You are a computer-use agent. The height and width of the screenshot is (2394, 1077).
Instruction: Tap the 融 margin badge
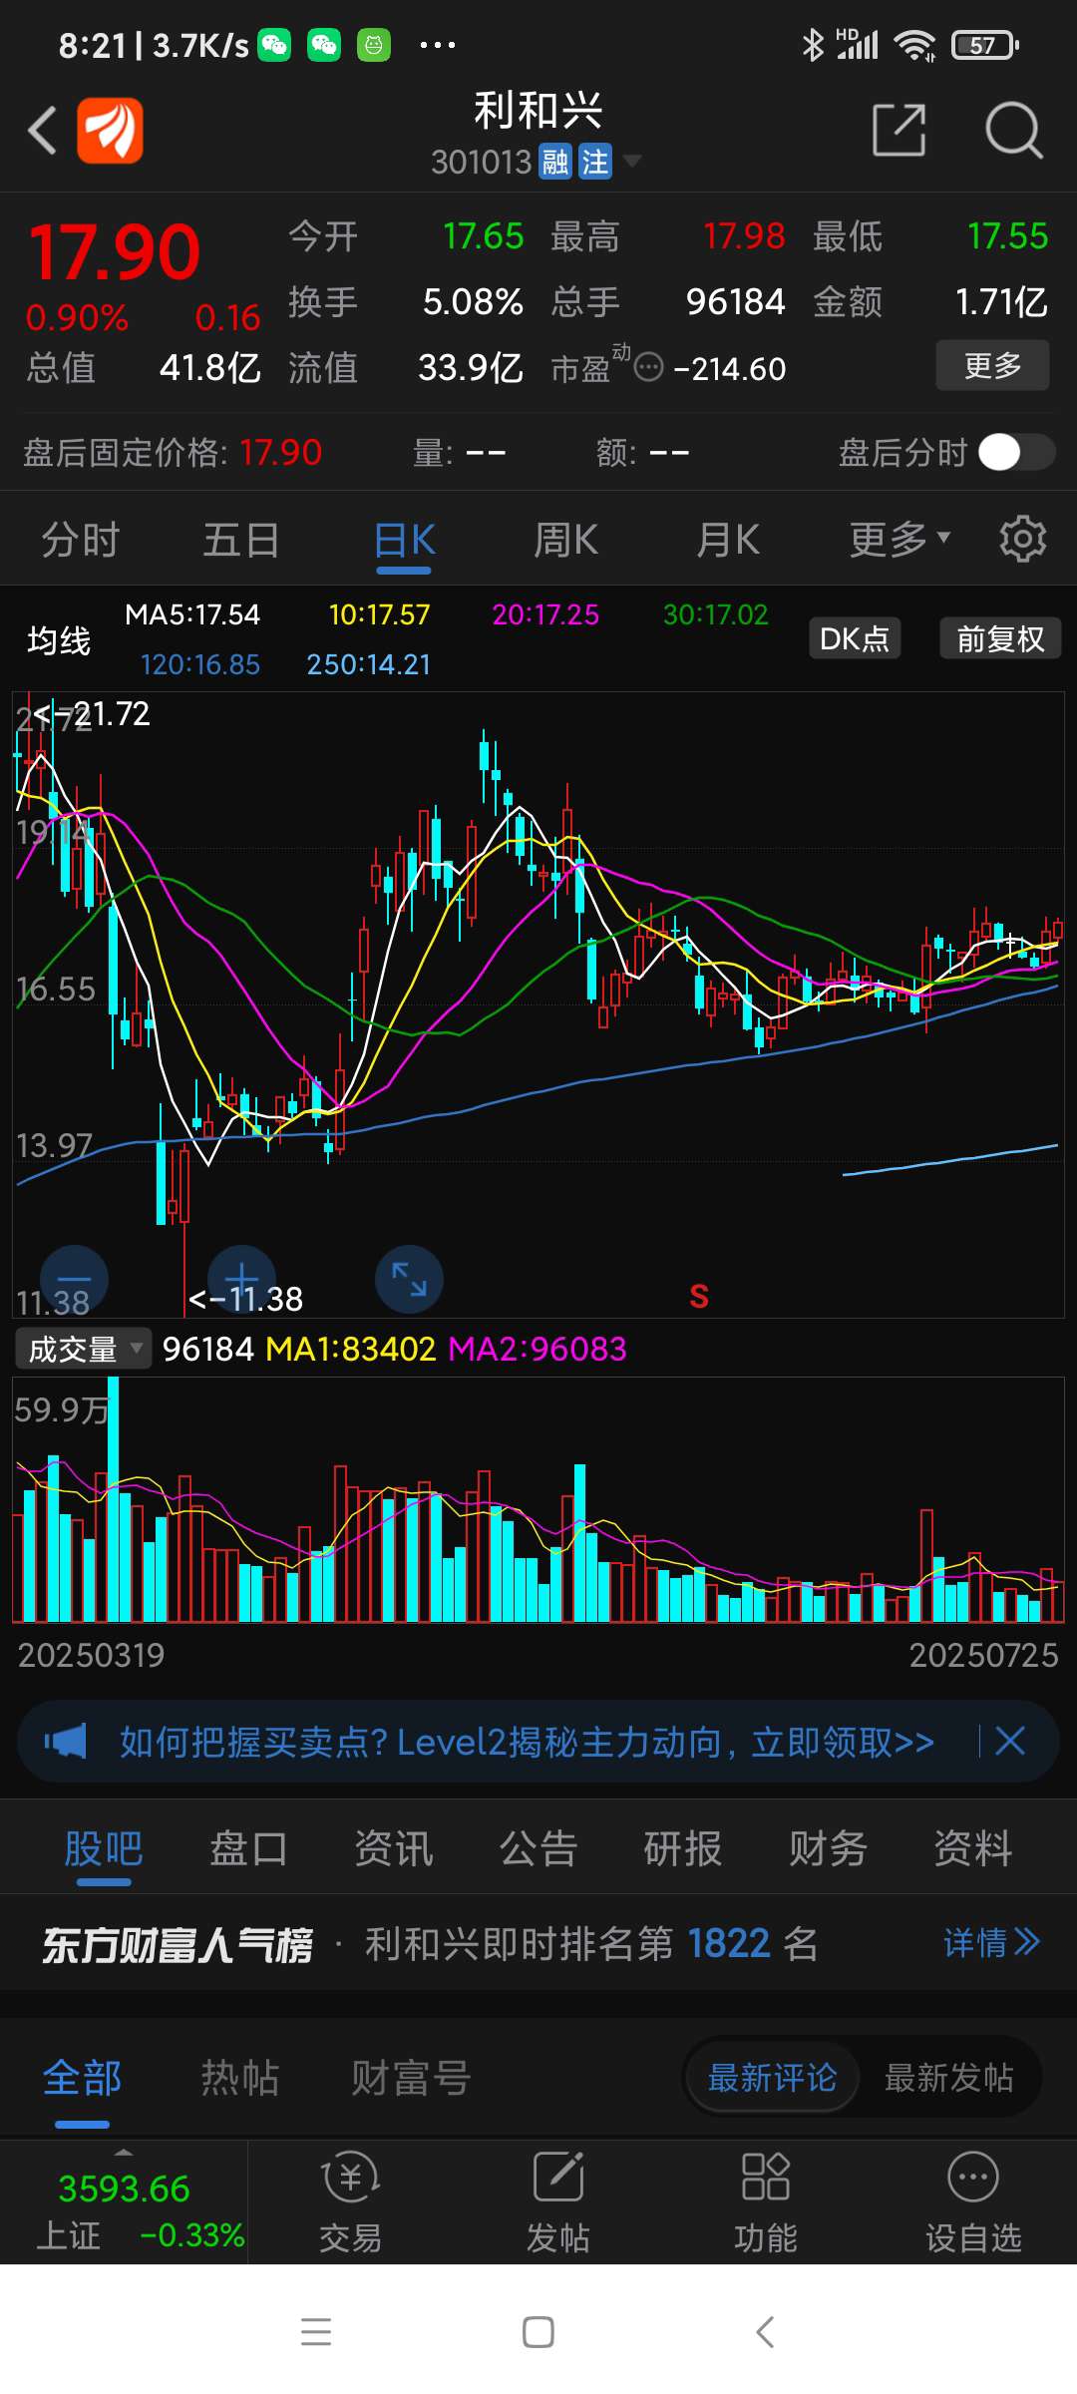(x=555, y=162)
